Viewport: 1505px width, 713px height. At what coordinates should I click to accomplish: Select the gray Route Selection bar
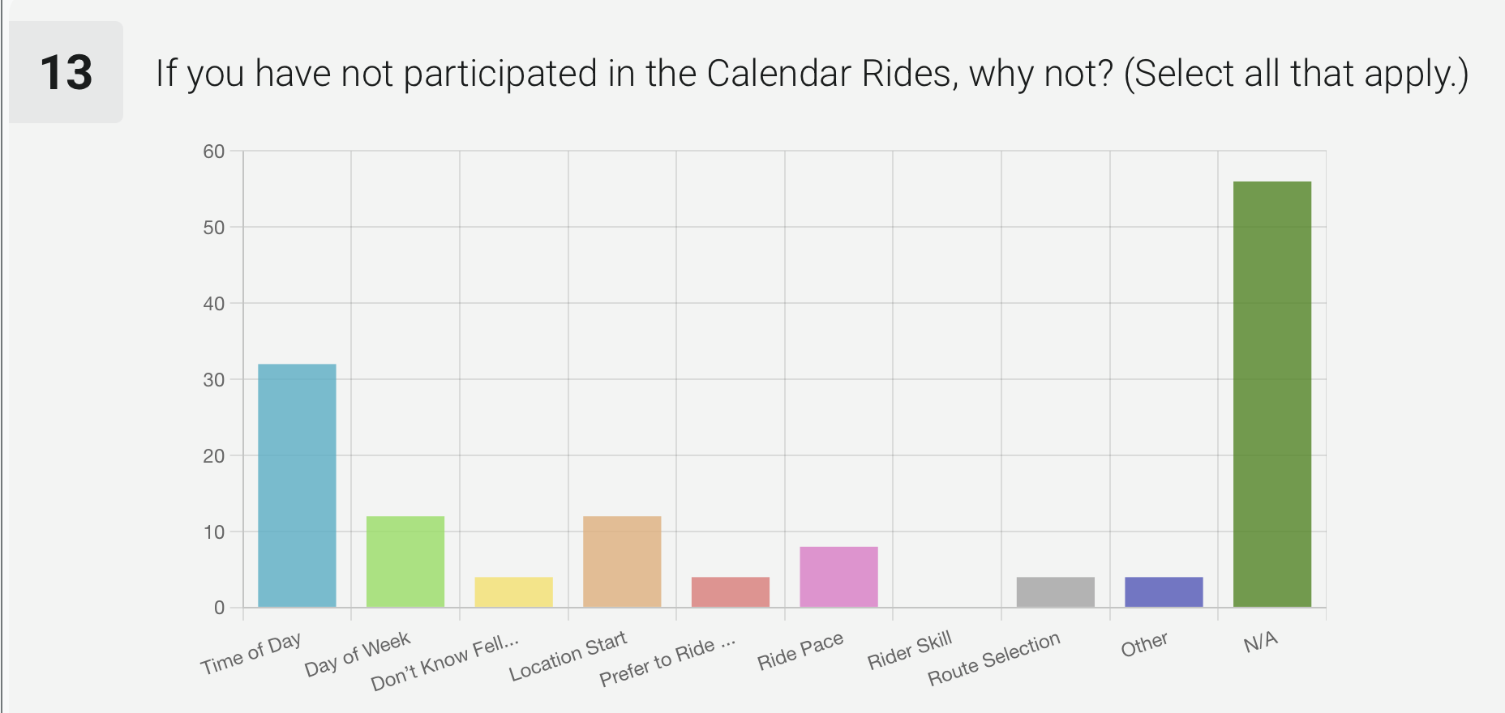pos(1055,591)
